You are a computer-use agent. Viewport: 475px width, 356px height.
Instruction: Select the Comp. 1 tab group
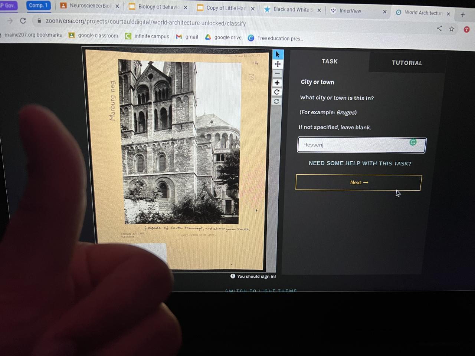coord(38,5)
